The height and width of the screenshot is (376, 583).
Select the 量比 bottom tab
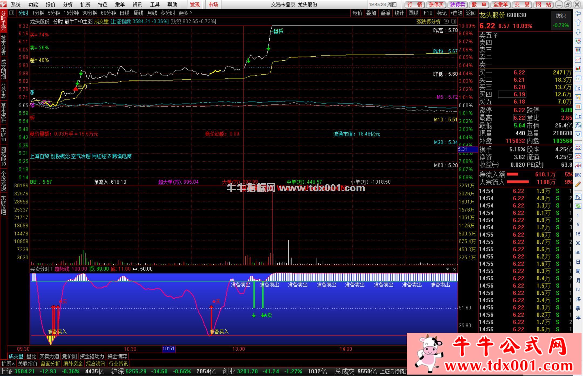click(31, 356)
